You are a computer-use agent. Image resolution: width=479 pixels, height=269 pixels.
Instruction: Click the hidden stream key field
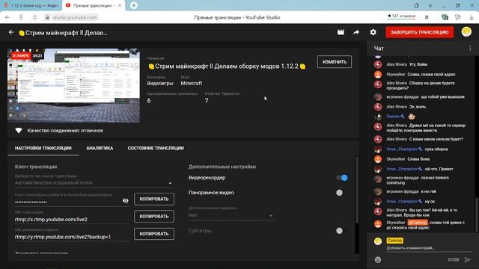pos(67,202)
